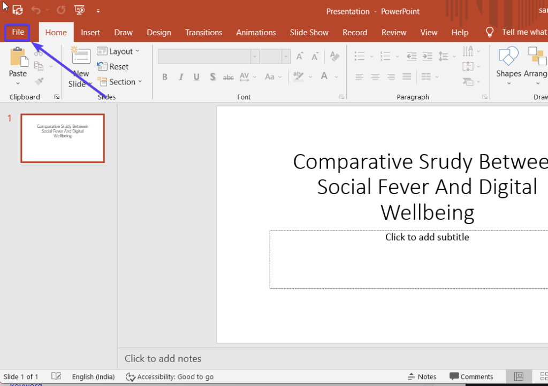548x386 pixels.
Task: Click the AutoSave icon in title bar
Action: pos(18,11)
